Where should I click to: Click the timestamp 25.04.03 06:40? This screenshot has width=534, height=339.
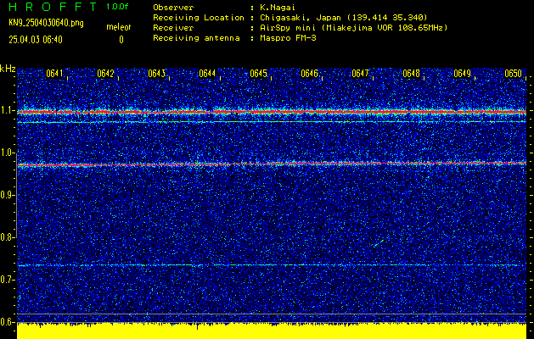tap(36, 40)
